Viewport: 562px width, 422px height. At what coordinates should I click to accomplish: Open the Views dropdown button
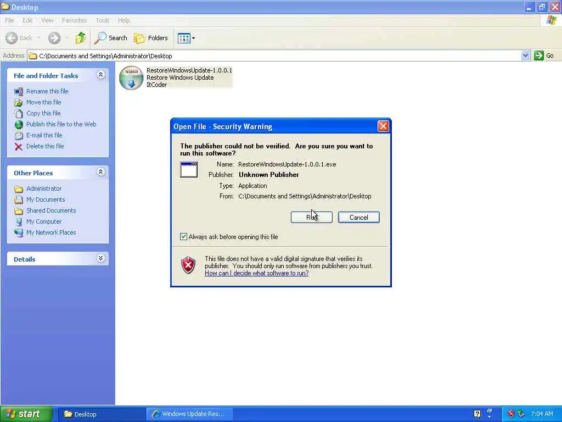[187, 38]
